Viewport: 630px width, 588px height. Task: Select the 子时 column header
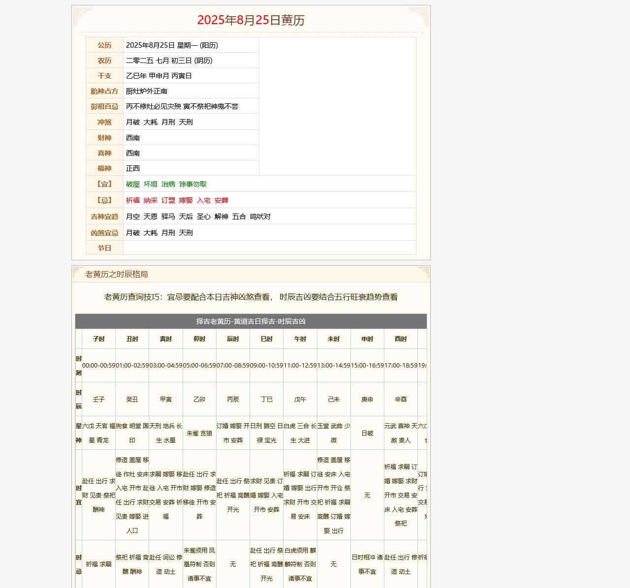tap(98, 339)
